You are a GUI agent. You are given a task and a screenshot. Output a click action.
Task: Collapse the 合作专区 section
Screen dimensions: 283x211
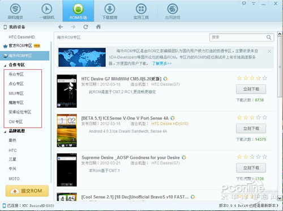click(x=5, y=65)
